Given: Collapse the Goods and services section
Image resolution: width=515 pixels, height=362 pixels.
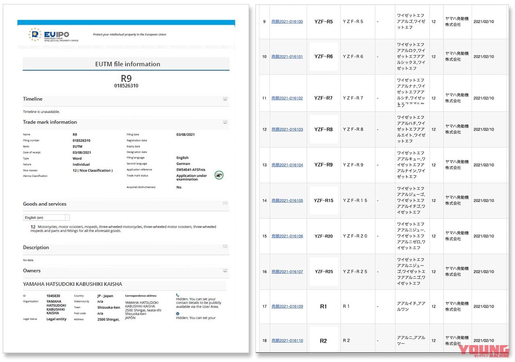Looking at the screenshot, I should point(225,204).
